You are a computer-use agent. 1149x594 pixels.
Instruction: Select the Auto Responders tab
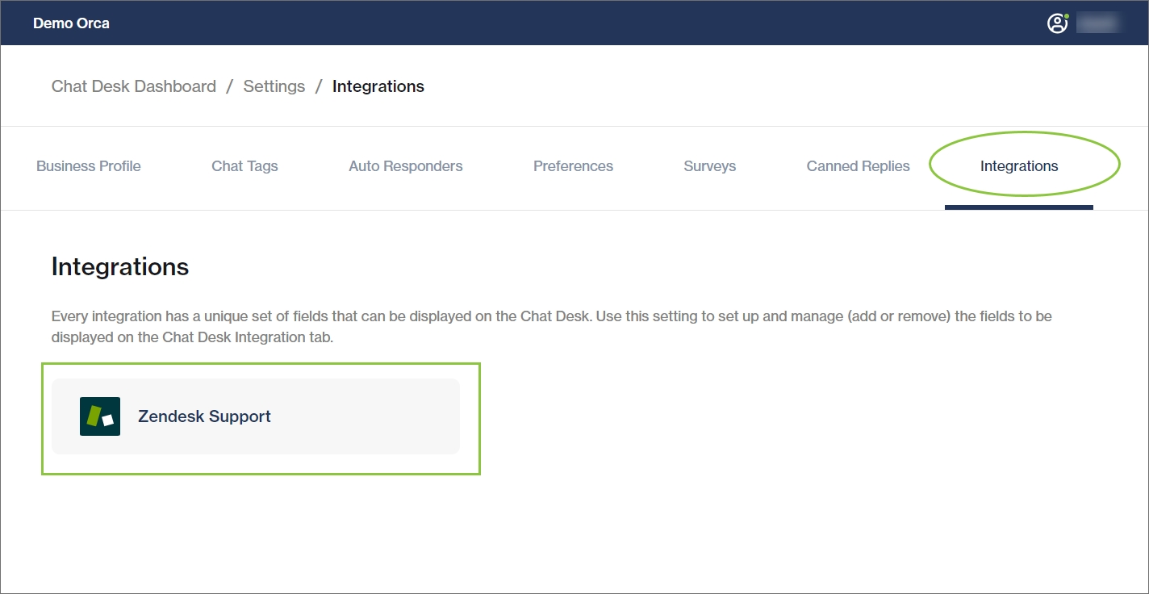(x=406, y=166)
